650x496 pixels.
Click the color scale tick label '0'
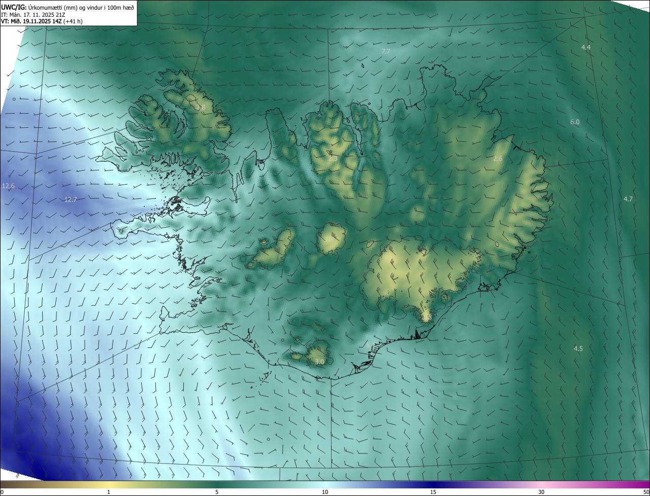pyautogui.click(x=2, y=492)
